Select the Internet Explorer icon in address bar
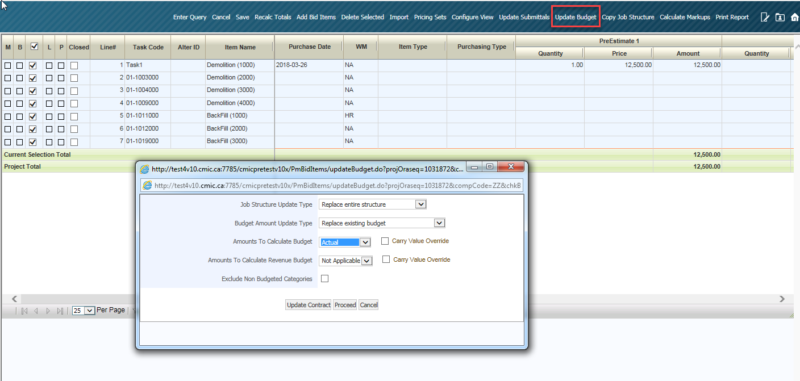 point(147,185)
